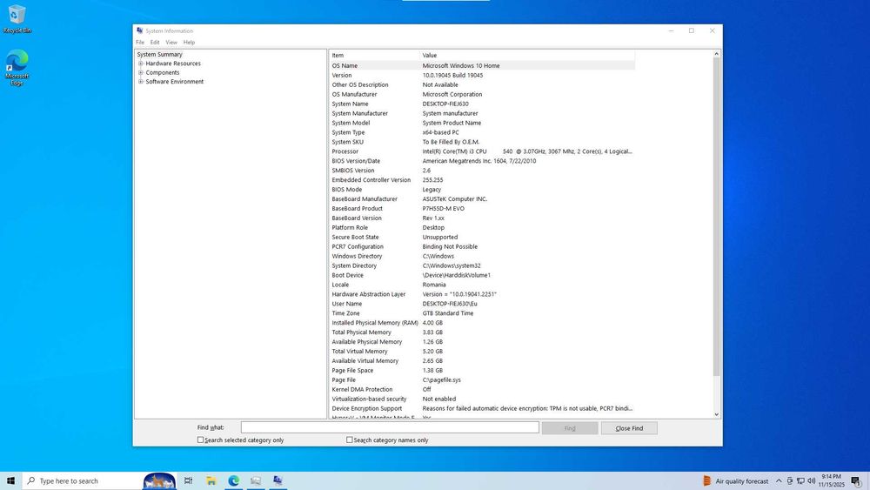Select the Components tree item
This screenshot has width=870, height=490.
pos(163,72)
